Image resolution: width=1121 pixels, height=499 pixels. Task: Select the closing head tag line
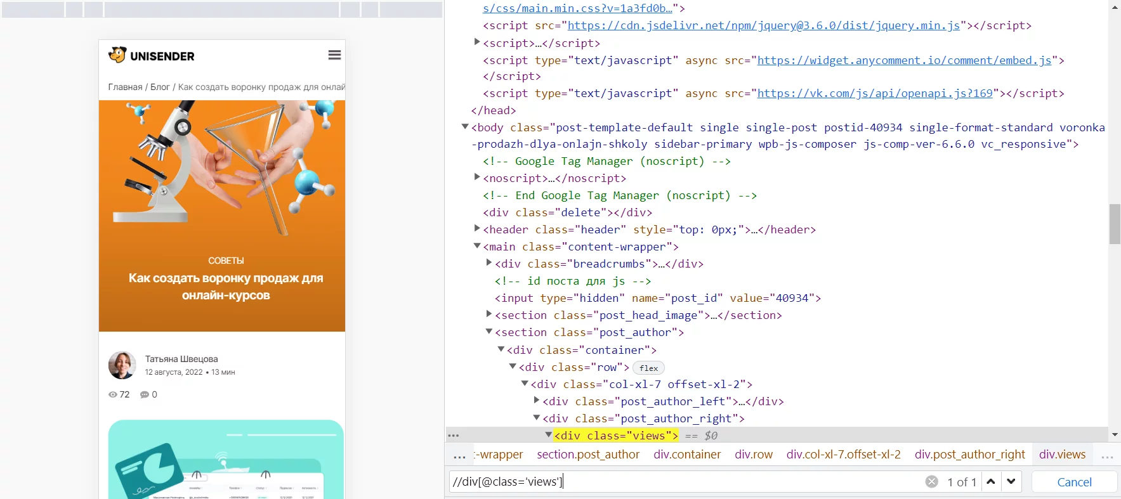493,110
